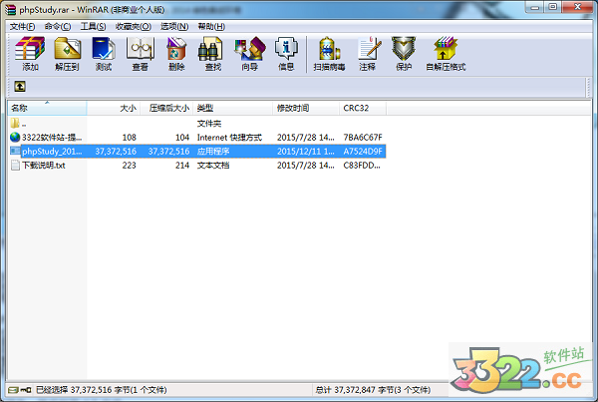Viewport: 598px width, 402px height.
Task: Click the key password icon in status bar
Action: tap(26, 390)
